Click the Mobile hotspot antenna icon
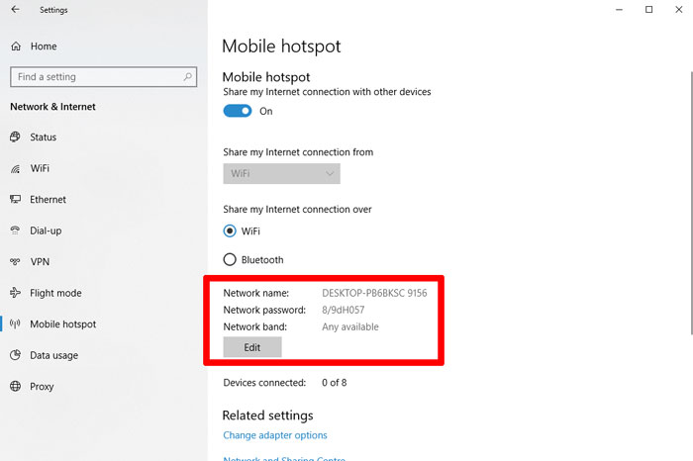The width and height of the screenshot is (693, 461). coord(15,324)
